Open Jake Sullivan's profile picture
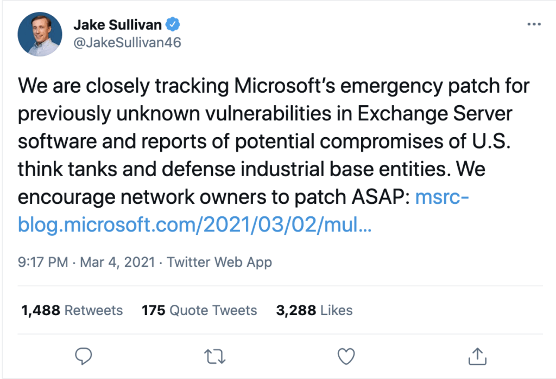This screenshot has height=379, width=556. (x=40, y=34)
